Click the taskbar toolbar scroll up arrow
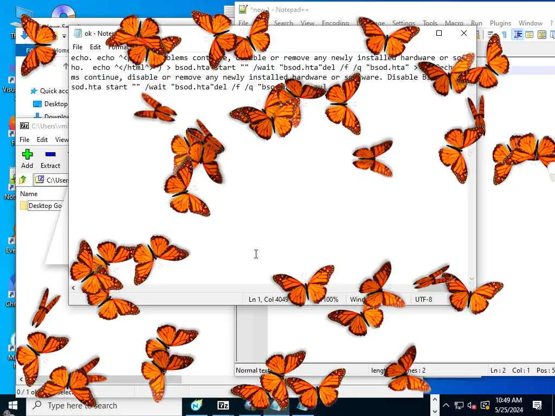Image resolution: width=555 pixels, height=416 pixels. coord(434,400)
